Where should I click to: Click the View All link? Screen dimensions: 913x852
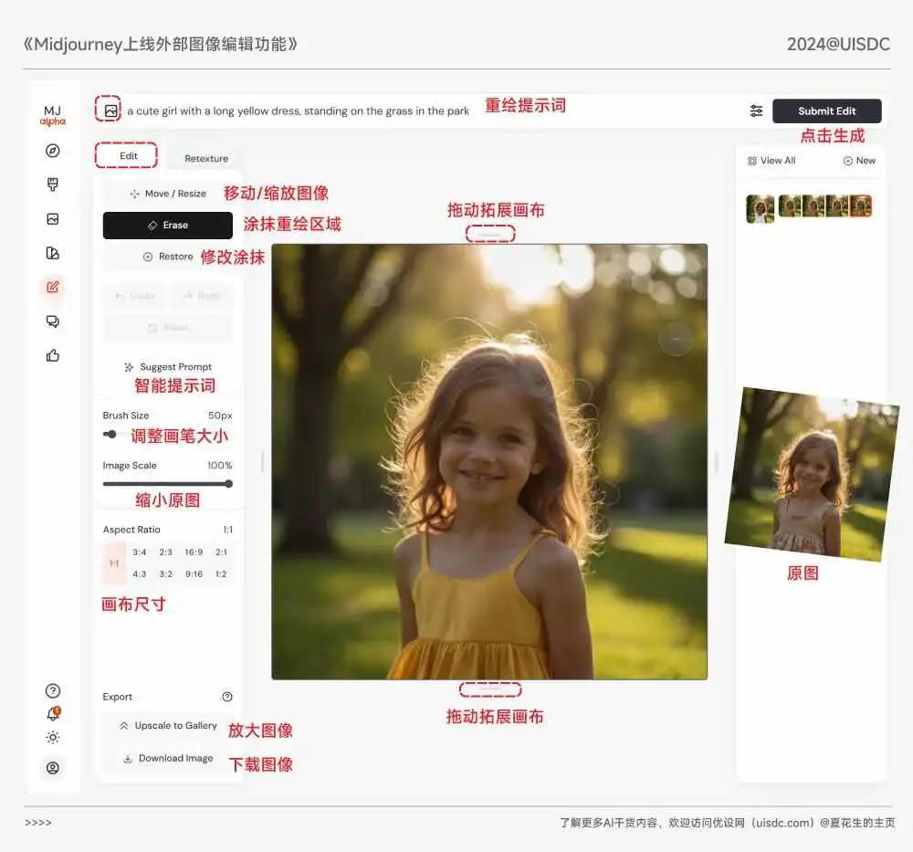tap(771, 161)
